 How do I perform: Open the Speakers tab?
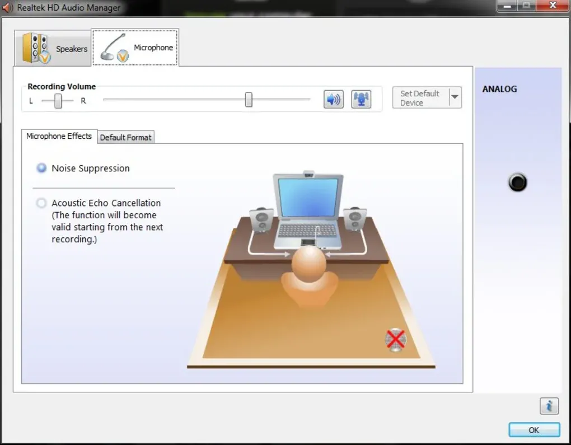[x=53, y=48]
